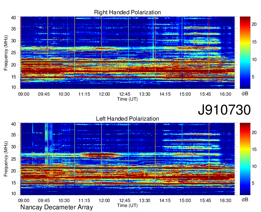
Task: Click the 25 MHz tick on the upper plot
Action: pyautogui.click(x=13, y=53)
